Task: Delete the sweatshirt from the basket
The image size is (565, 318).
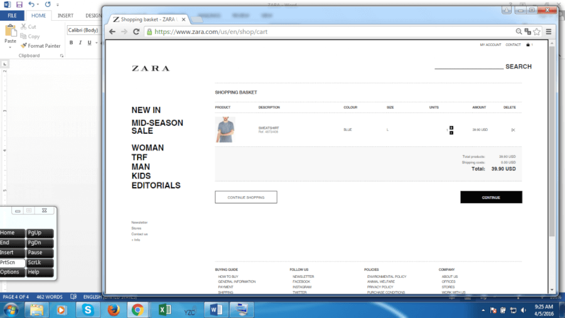Action: (x=513, y=130)
